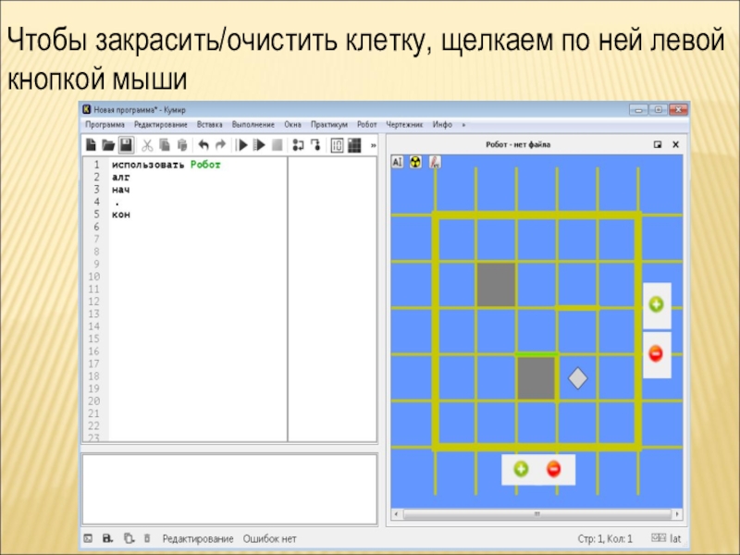740x555 pixels.
Task: Toggle the temperature mode icon
Action: click(x=435, y=162)
